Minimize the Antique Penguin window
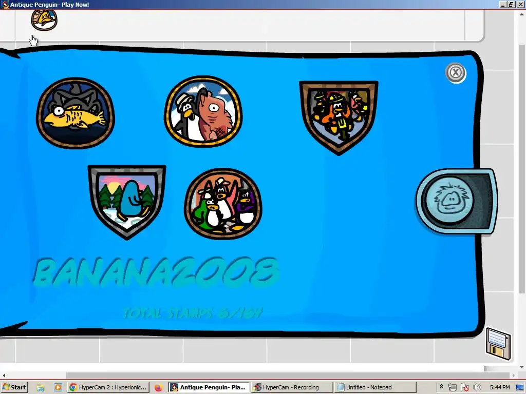The height and width of the screenshot is (394, 526). pos(503,4)
